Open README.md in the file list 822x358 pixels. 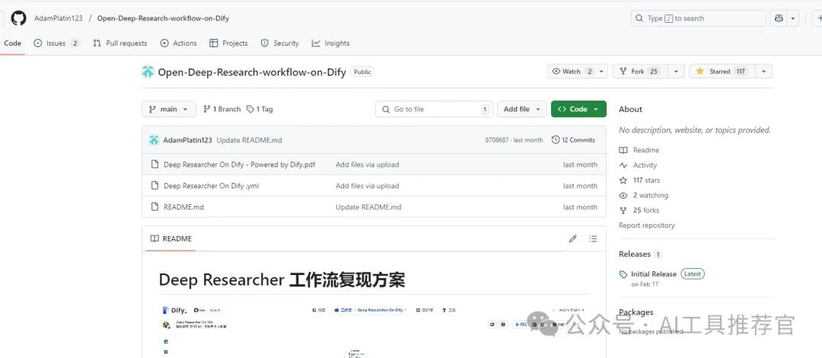[x=183, y=207]
